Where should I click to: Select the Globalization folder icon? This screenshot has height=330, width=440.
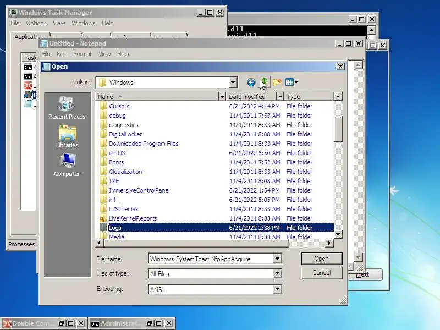[x=103, y=172]
